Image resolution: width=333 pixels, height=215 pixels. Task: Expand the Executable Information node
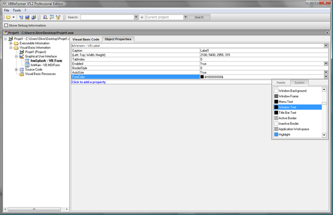(11, 43)
